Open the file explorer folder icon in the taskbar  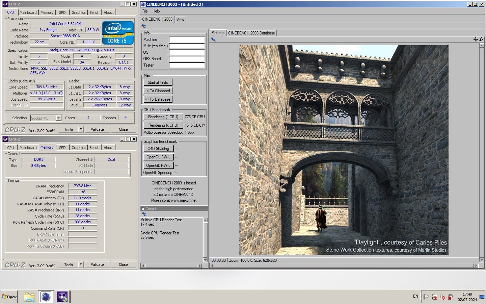(29, 297)
